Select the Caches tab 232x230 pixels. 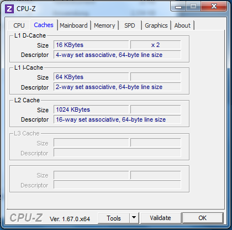[x=44, y=25]
